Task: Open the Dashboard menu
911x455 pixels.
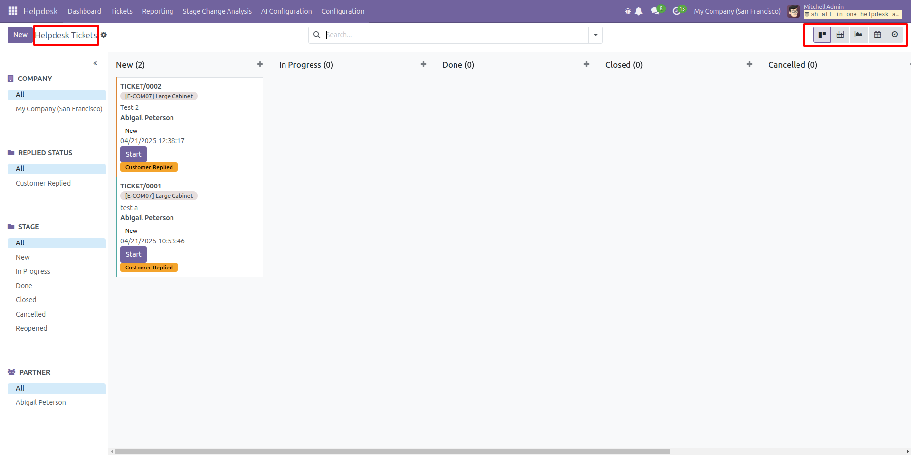Action: tap(85, 11)
